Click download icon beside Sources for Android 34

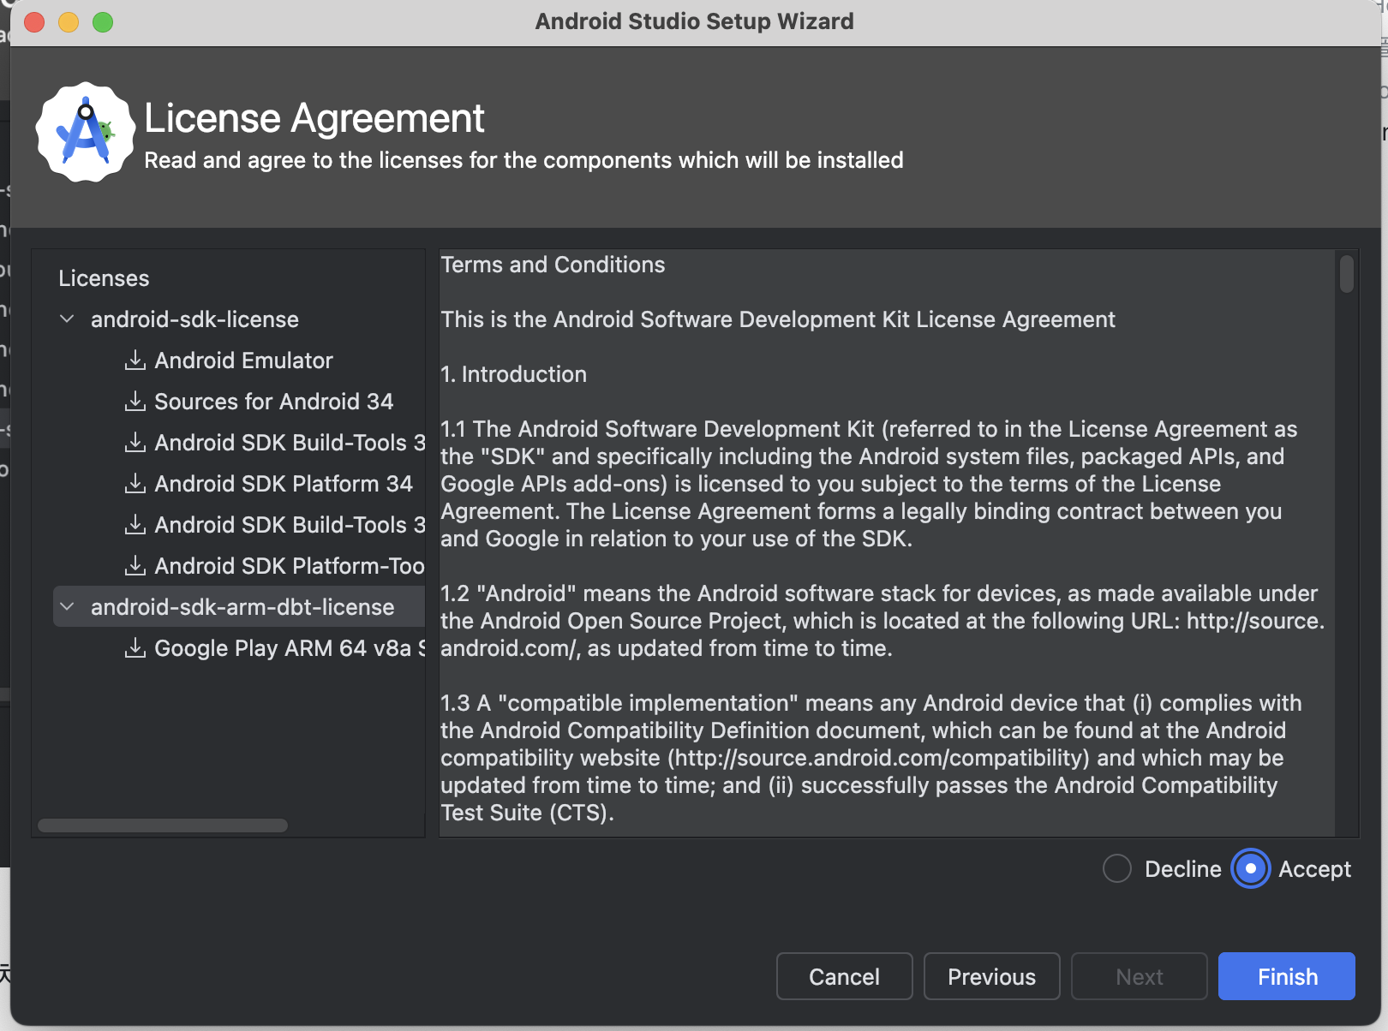(135, 402)
